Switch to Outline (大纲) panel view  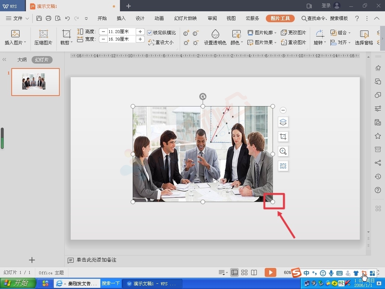click(x=22, y=60)
